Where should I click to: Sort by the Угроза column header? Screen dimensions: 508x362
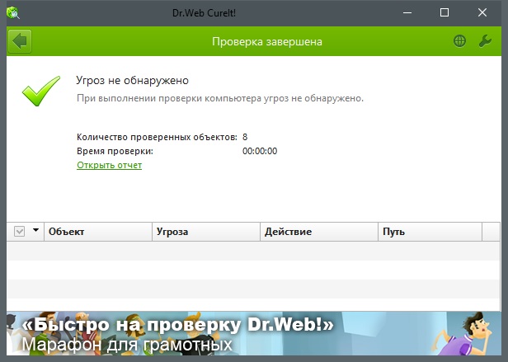click(x=206, y=232)
